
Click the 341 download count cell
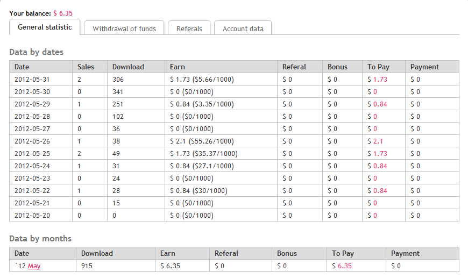[118, 92]
